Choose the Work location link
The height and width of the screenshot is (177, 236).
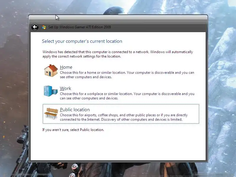tap(65, 88)
